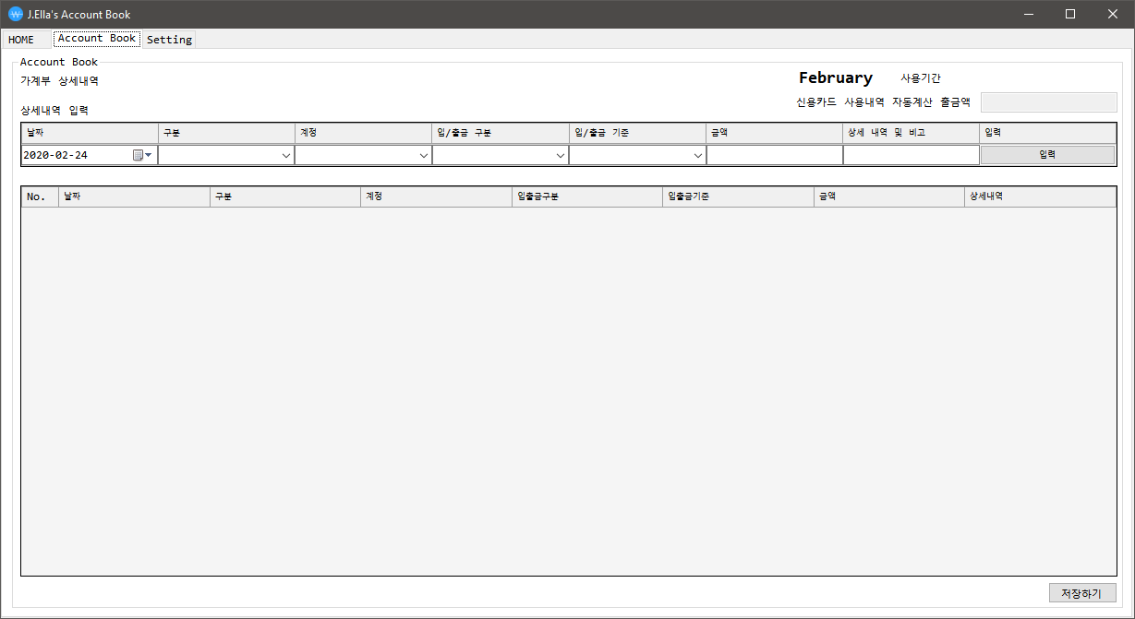Click the No. column header
The image size is (1135, 619).
40,196
